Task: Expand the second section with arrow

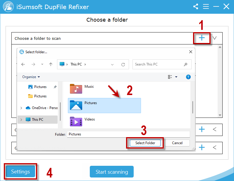Action: [x=214, y=129]
